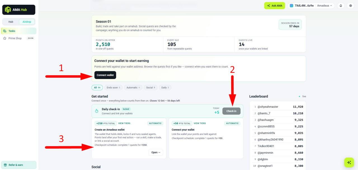Click the Tasks sidebar icon

[x=5, y=31]
